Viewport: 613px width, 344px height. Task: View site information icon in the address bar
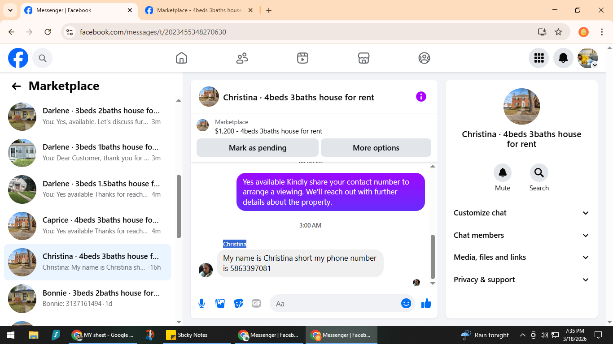pos(69,32)
